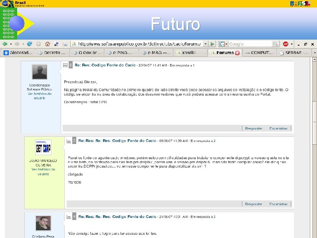Click the magnifier search icon

275,44
